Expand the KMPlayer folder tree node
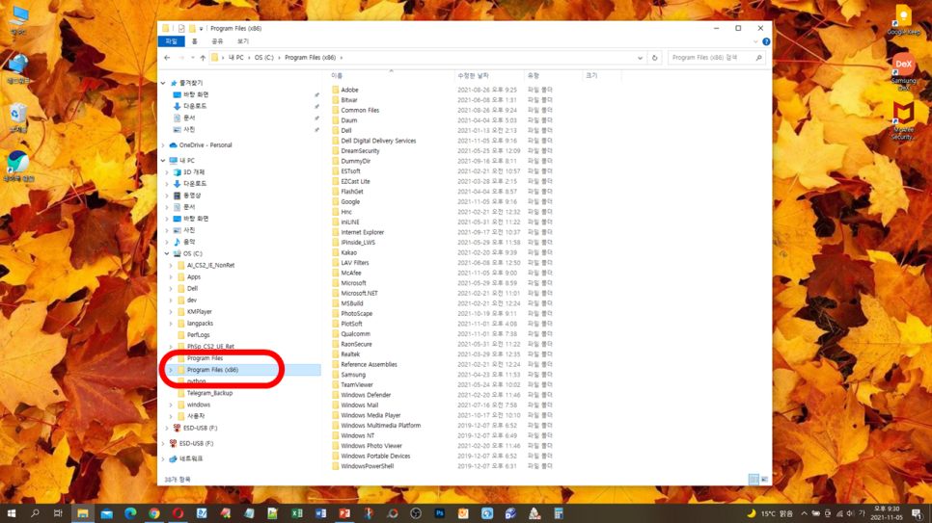The width and height of the screenshot is (932, 523). point(171,312)
